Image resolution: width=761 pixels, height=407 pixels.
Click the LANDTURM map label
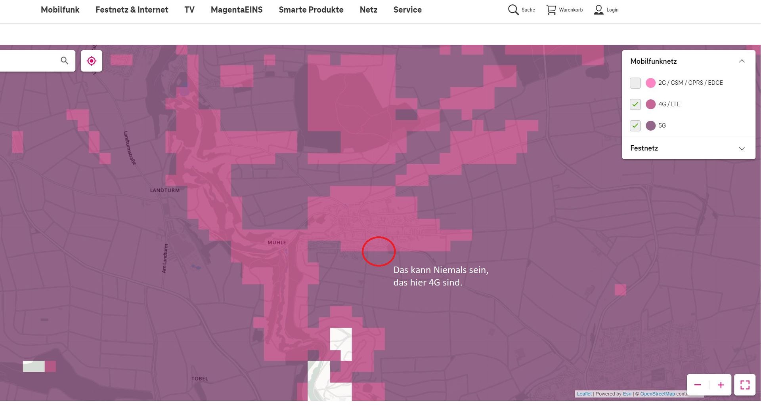pyautogui.click(x=165, y=190)
